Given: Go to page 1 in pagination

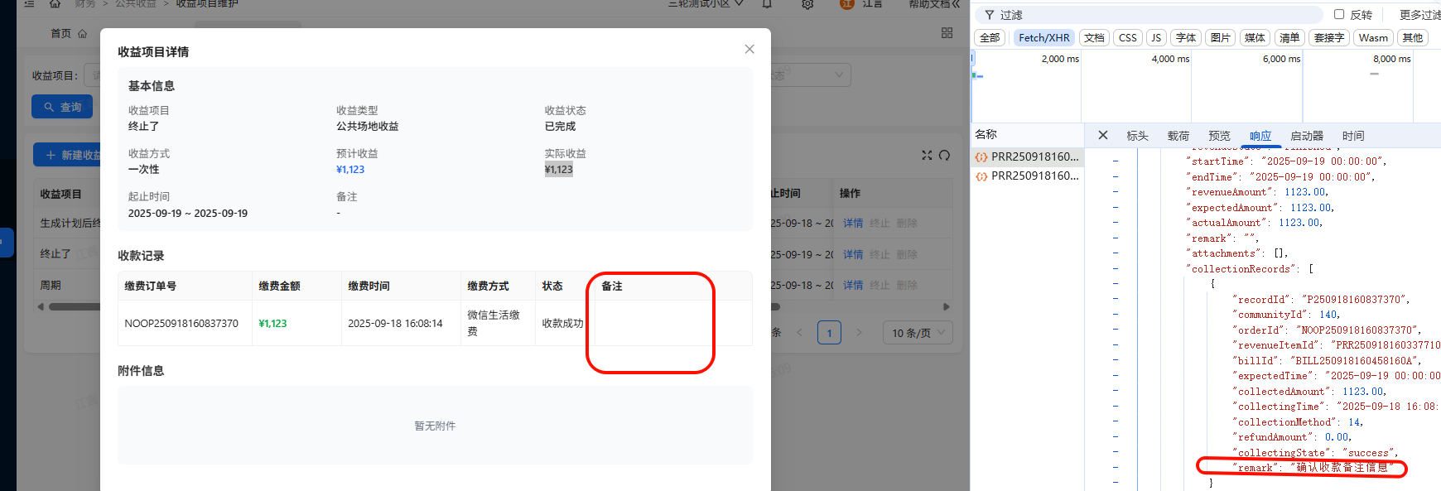Looking at the screenshot, I should [829, 333].
